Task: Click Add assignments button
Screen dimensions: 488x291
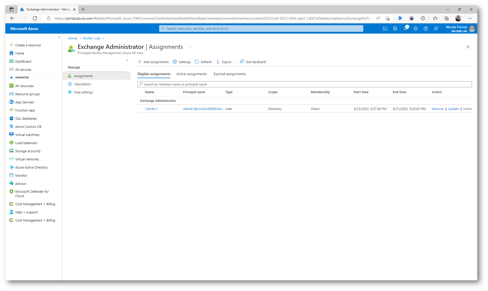Action: click(153, 62)
